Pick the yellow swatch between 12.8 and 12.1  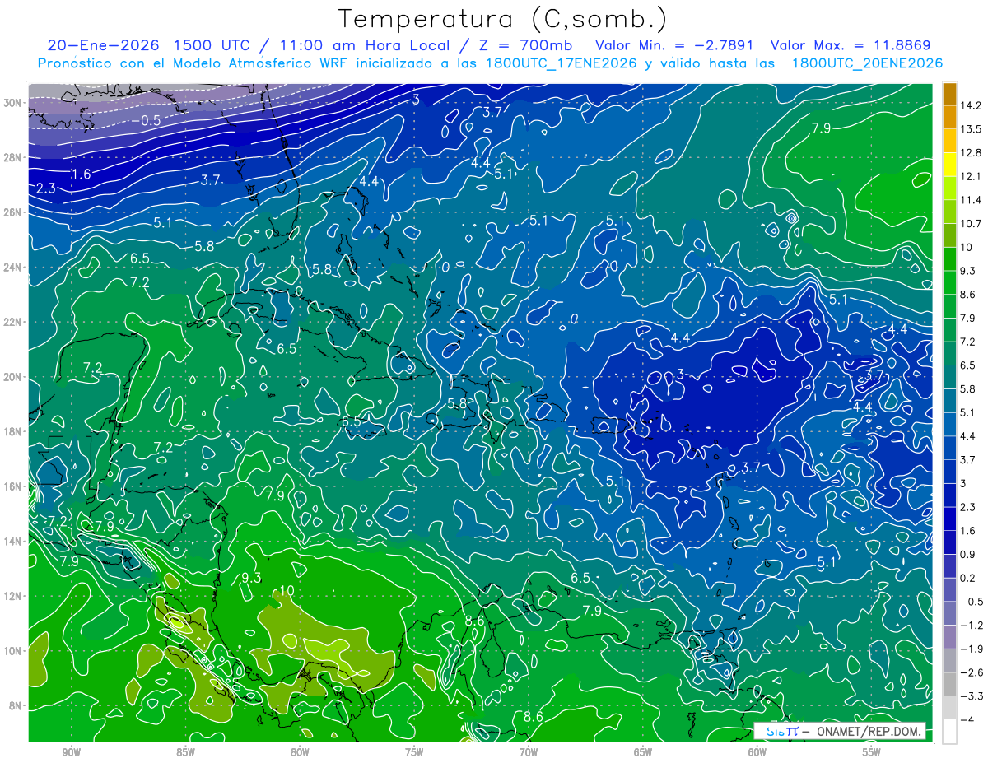pos(949,165)
